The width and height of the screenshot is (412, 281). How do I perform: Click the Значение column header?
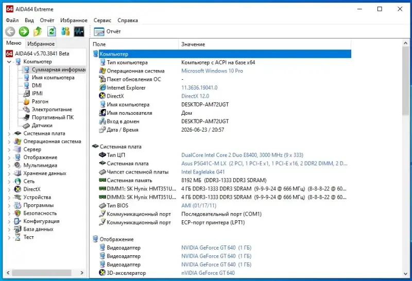pyautogui.click(x=265, y=44)
